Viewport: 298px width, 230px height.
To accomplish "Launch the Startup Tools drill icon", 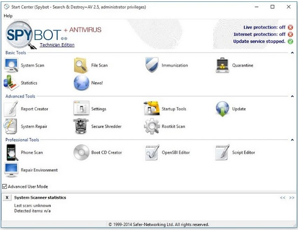I will [151, 108].
